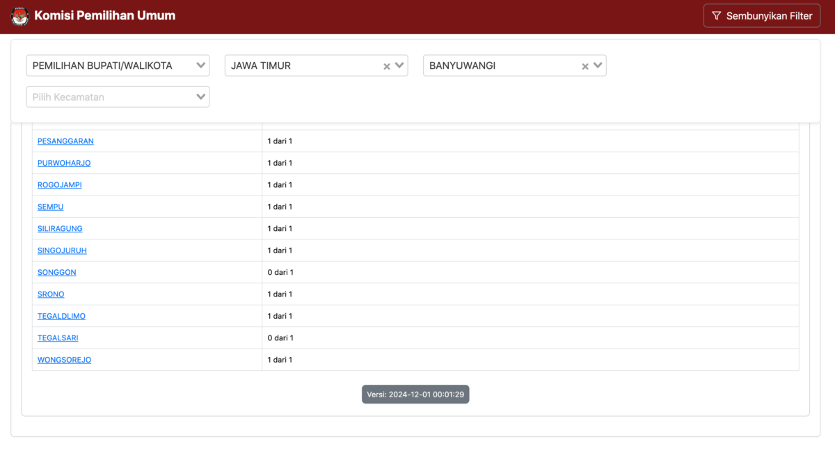The width and height of the screenshot is (835, 453).
Task: Open the WONGSOREJO district link
Action: 64,360
